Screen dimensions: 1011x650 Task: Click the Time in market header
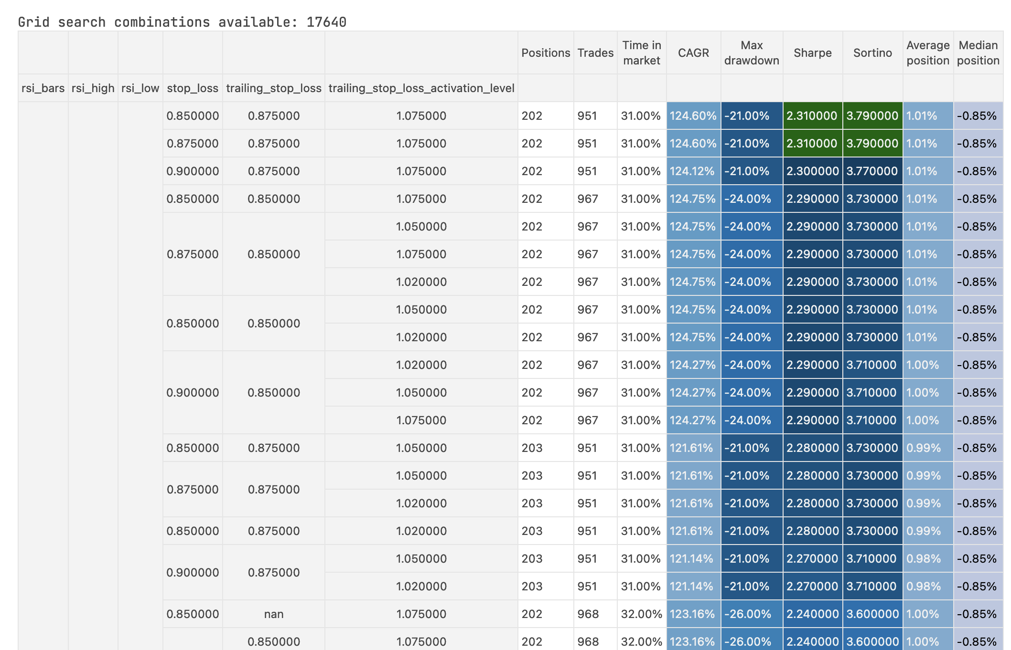pyautogui.click(x=642, y=53)
